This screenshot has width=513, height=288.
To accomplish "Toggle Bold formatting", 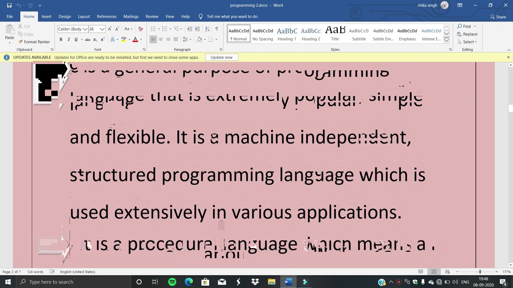I will coord(61,39).
